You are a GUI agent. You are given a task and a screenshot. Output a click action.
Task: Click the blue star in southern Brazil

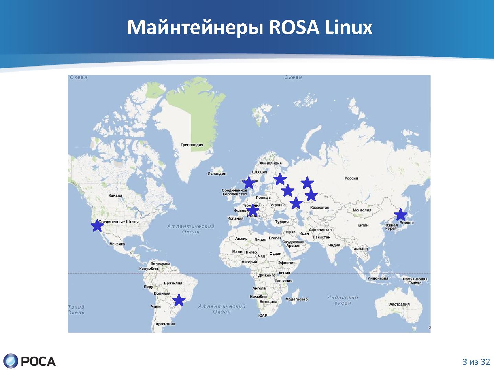point(179,300)
